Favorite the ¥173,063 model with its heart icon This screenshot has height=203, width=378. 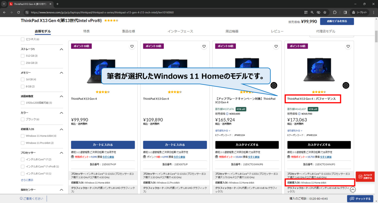(x=348, y=46)
